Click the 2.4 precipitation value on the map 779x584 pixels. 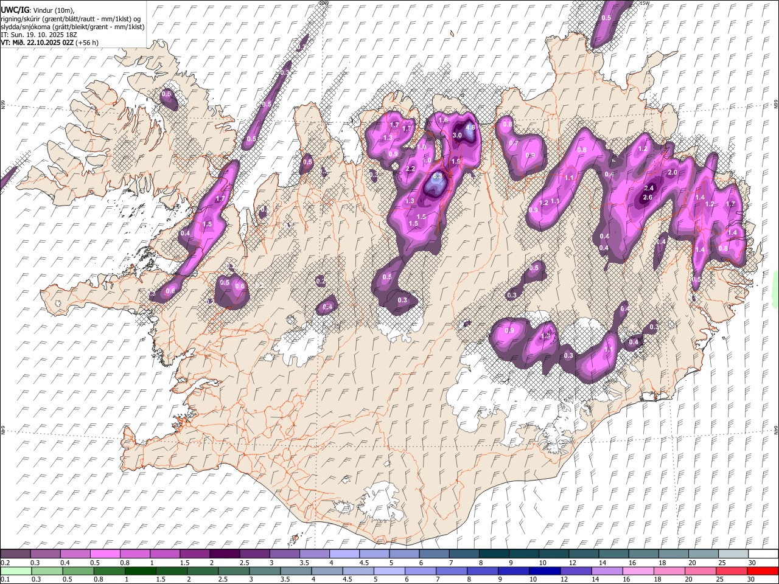click(649, 188)
